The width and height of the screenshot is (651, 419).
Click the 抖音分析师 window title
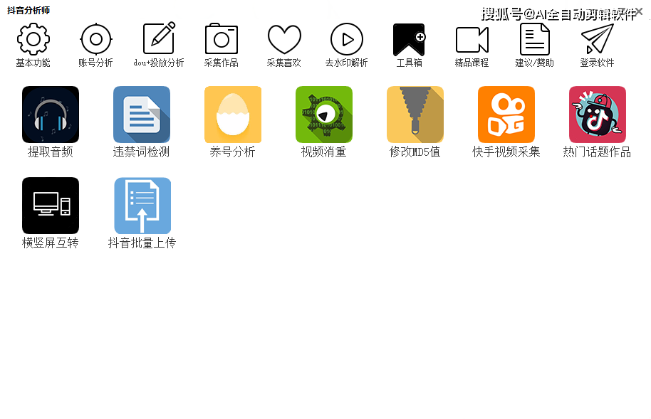point(28,11)
